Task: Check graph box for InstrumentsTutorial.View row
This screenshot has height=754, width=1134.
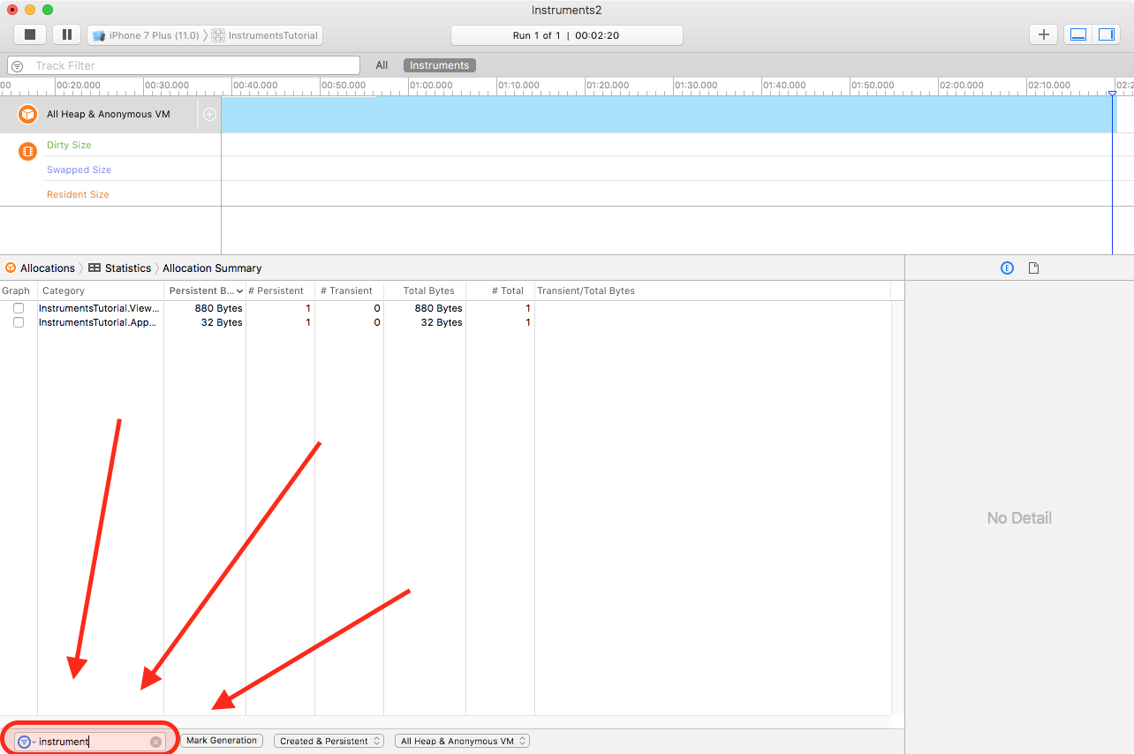Action: click(x=19, y=308)
